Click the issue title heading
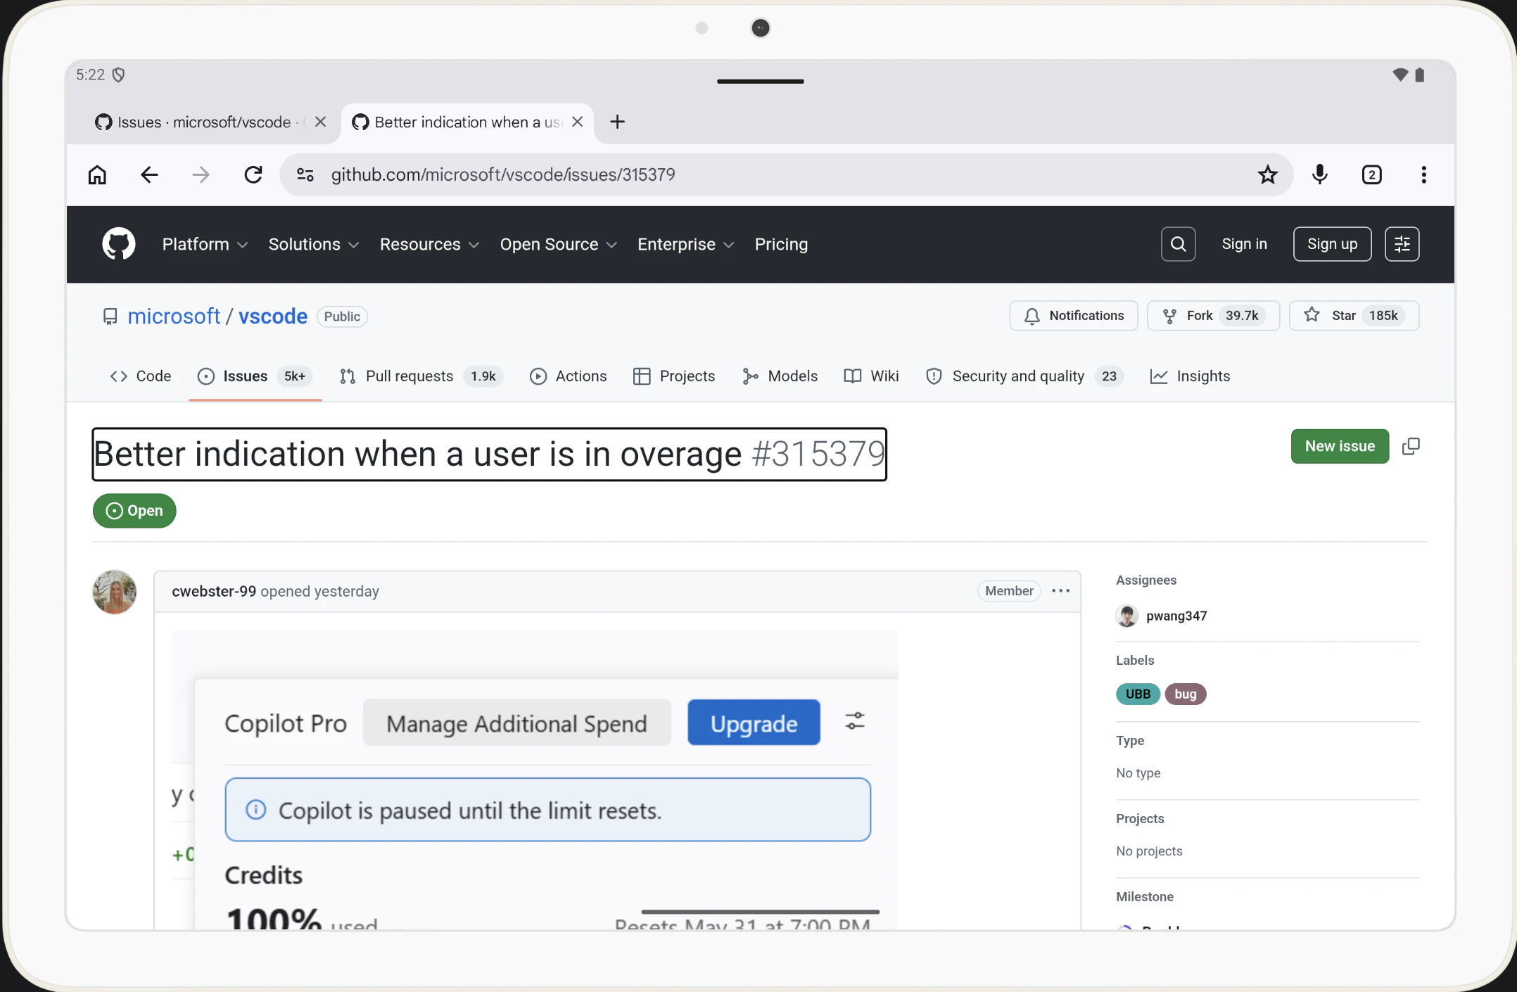Viewport: 1517px width, 992px height. point(489,454)
